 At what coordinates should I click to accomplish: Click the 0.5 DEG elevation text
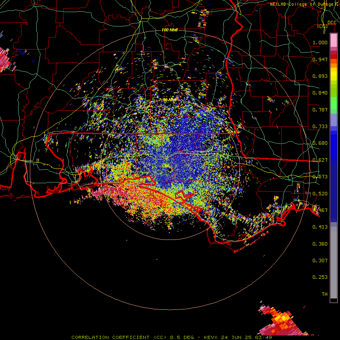tap(182, 337)
